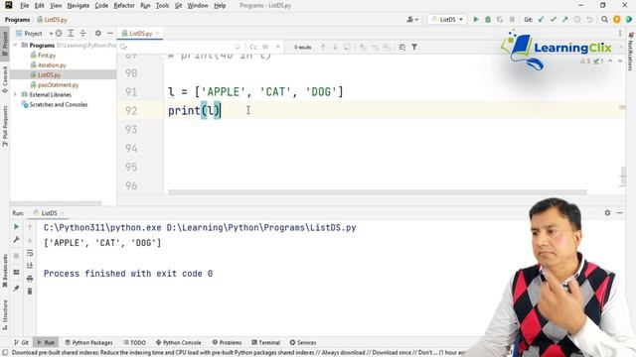Hide the Project panel with minus icon
Screen dimensions: 636x357
(110, 33)
